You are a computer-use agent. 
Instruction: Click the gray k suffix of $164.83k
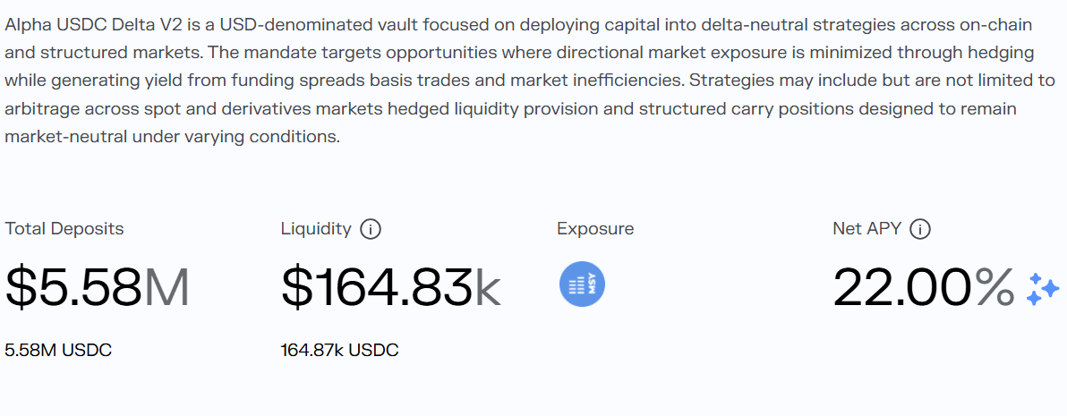coord(487,287)
